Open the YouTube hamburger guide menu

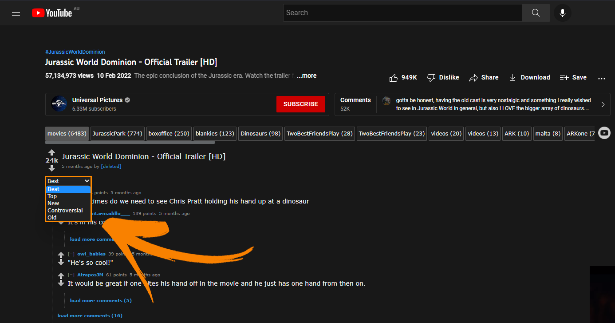click(16, 13)
